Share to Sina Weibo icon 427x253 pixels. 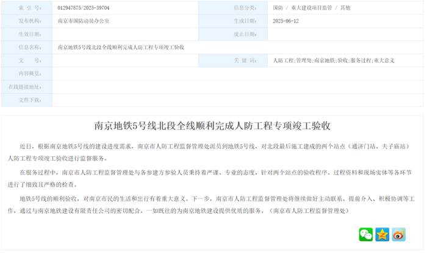click(399, 235)
